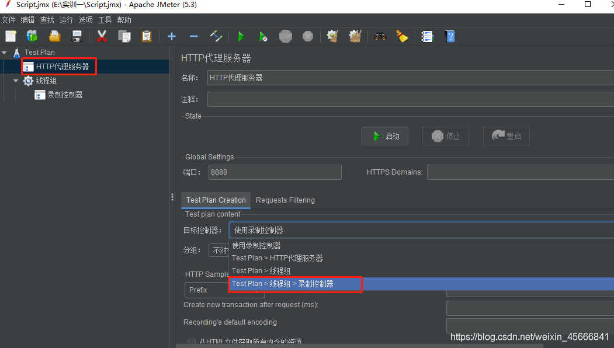Open the 运行 menu
The height and width of the screenshot is (348, 614).
click(x=66, y=20)
